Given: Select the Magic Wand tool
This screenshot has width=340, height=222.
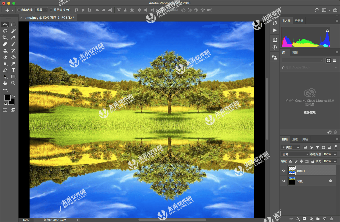Looking at the screenshot, I should [x=13, y=31].
